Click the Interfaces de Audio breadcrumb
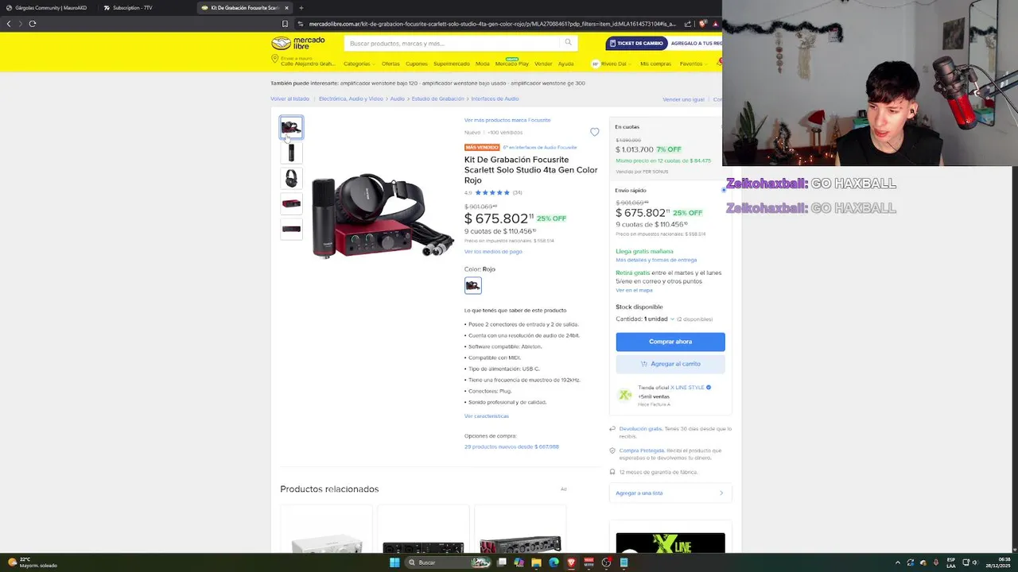1018x572 pixels. 495,99
